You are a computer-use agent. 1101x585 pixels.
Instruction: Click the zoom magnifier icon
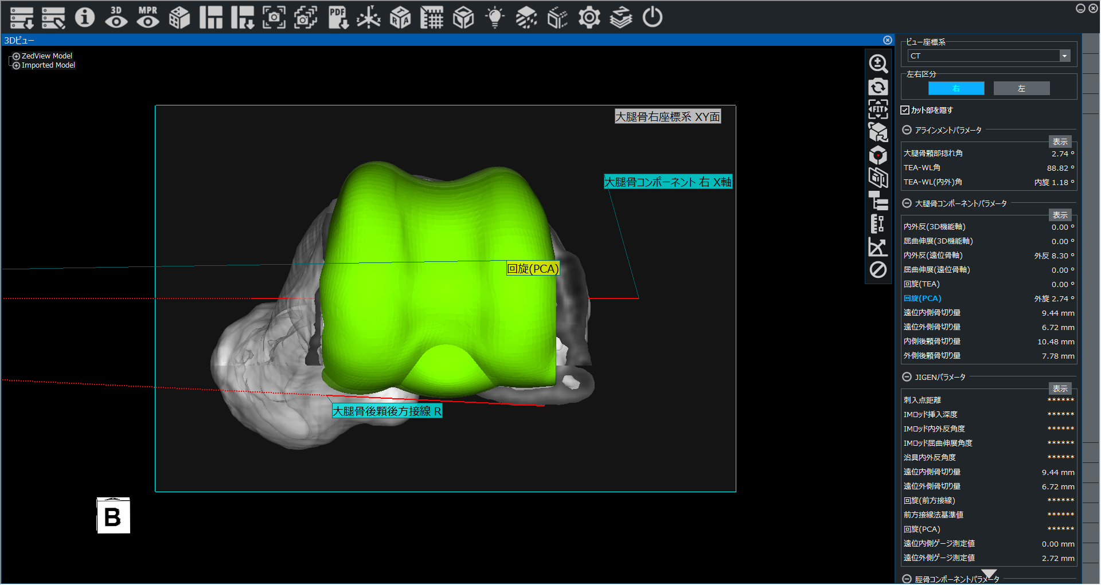878,64
